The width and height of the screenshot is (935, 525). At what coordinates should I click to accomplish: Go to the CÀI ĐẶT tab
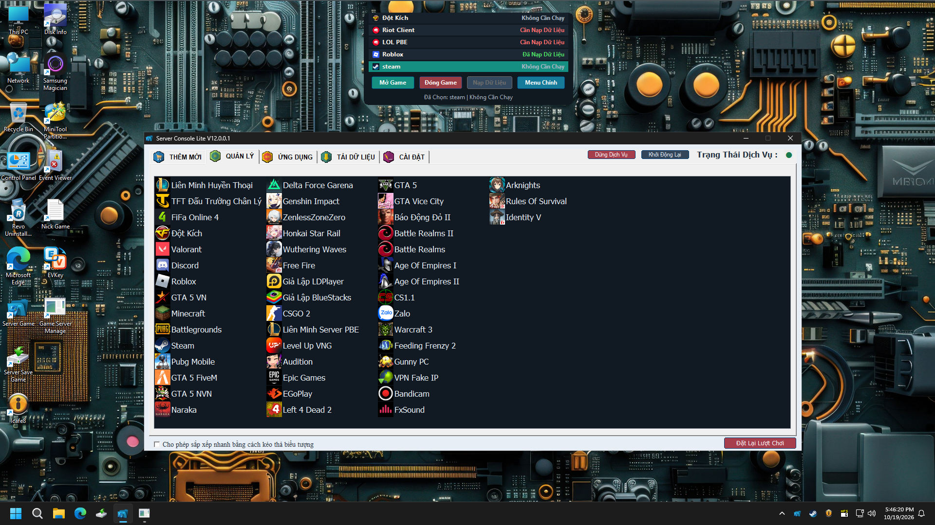click(x=405, y=157)
